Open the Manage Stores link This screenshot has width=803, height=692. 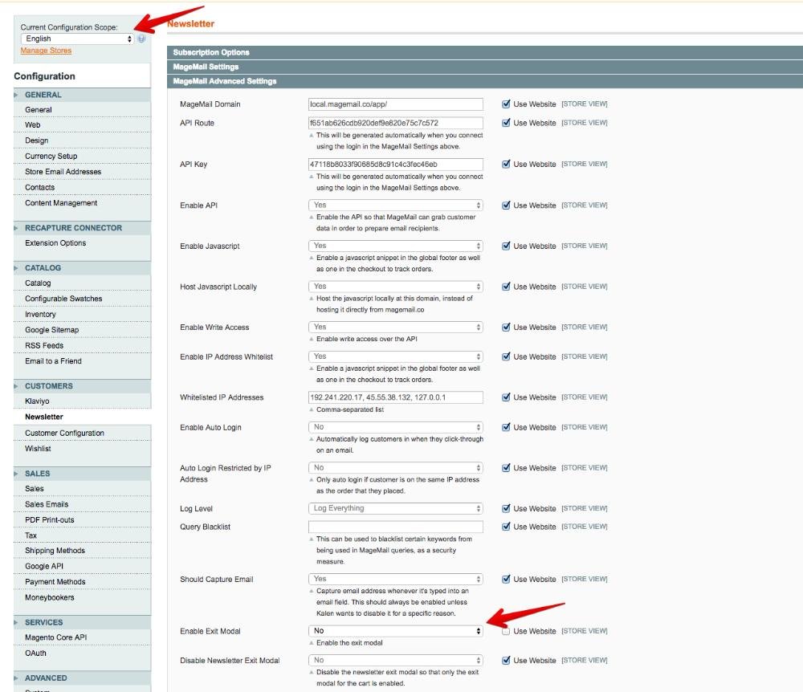click(x=46, y=51)
